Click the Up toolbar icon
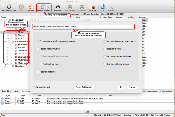Screen dimensions: 175x117 [x=103, y=7]
